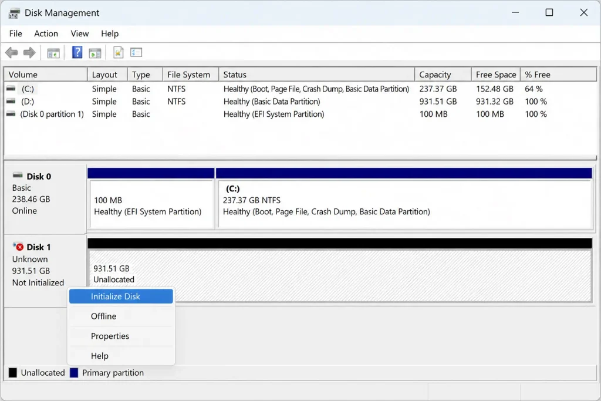
Task: Select the 931.51 GB Unallocated space block
Action: coord(340,270)
